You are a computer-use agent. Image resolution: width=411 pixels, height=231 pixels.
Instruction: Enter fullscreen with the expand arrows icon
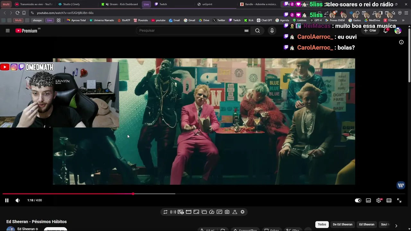399,201
